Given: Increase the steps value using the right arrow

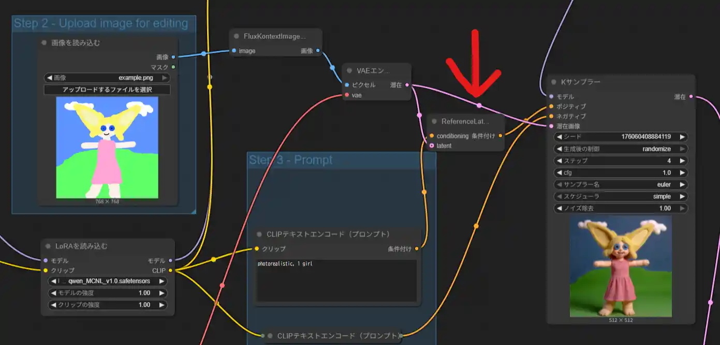Looking at the screenshot, I should (683, 161).
